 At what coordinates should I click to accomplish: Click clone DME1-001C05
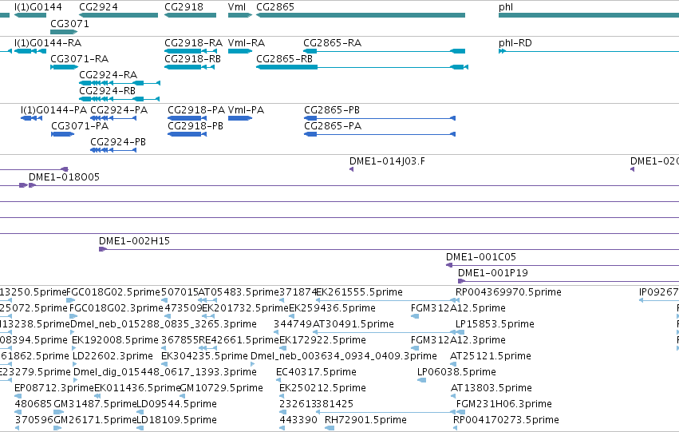click(x=563, y=265)
